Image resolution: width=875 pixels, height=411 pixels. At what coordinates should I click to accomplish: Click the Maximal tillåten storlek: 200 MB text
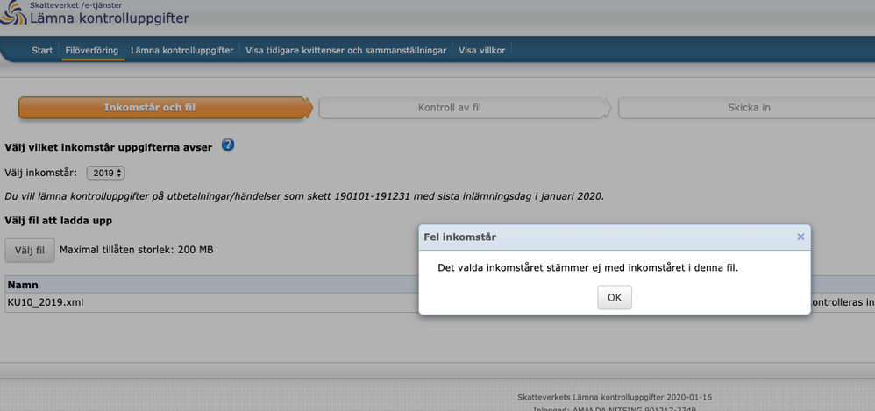tap(136, 249)
